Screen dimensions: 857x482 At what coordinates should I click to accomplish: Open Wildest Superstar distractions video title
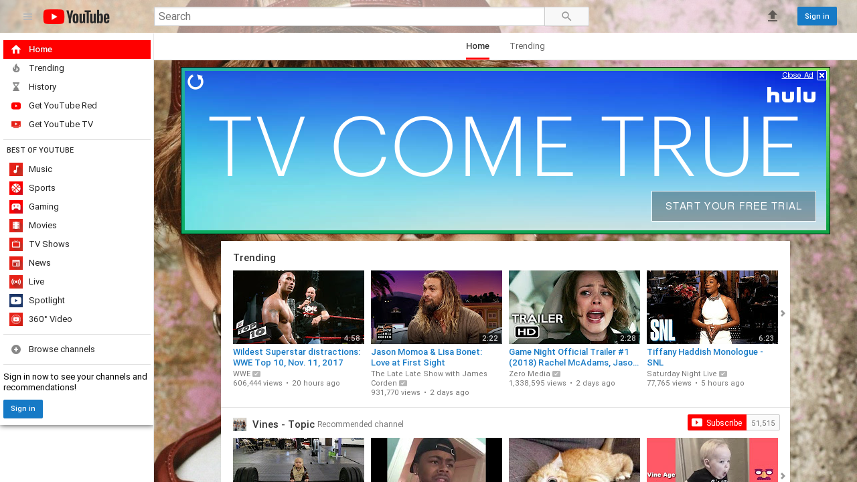click(x=297, y=357)
